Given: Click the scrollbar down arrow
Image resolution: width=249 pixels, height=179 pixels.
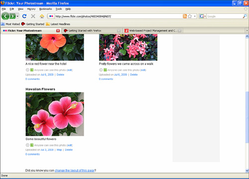Looking at the screenshot, I should [x=247, y=171].
